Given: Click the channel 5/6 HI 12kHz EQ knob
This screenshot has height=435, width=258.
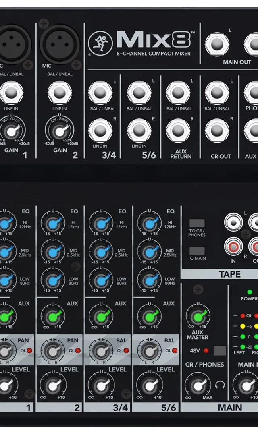Looking at the screenshot, I should coord(150,223).
